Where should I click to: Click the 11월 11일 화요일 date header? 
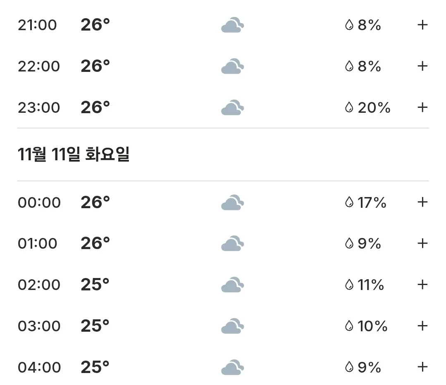pos(74,154)
